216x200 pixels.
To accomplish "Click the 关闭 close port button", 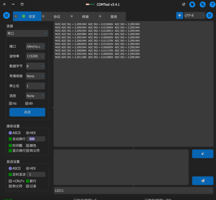I will (27, 112).
